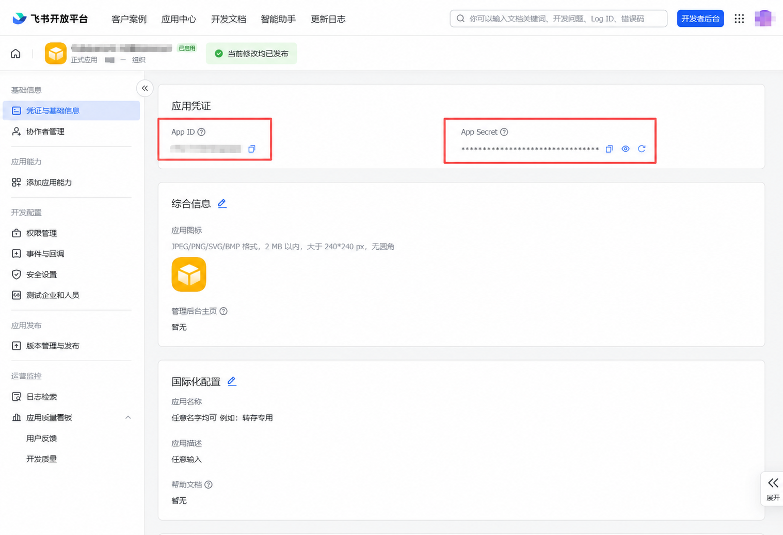Open the 更新日志 menu item
The width and height of the screenshot is (783, 535).
[x=328, y=19]
